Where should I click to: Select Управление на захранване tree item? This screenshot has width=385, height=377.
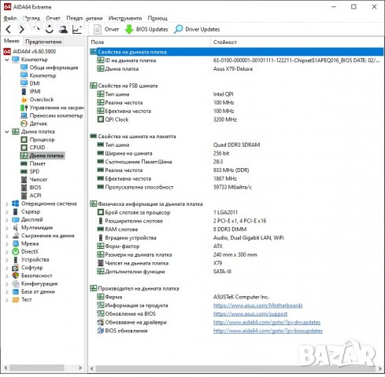point(57,108)
